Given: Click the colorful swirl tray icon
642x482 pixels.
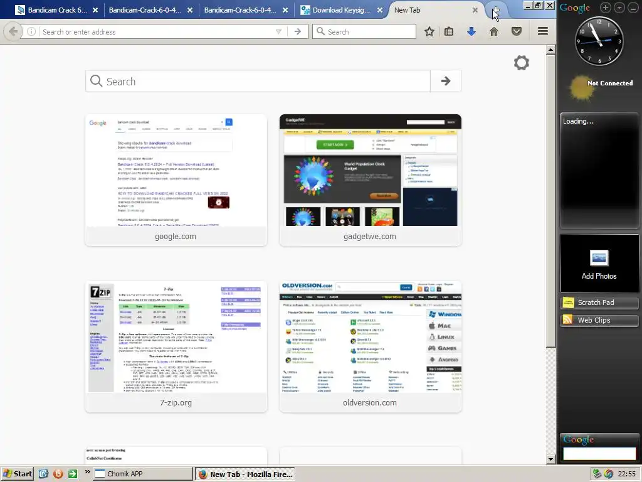Looking at the screenshot, I should [x=608, y=474].
